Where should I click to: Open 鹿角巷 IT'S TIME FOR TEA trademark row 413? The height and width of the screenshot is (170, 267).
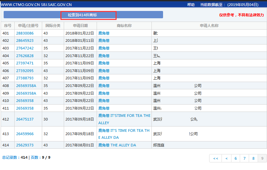tap(124, 134)
